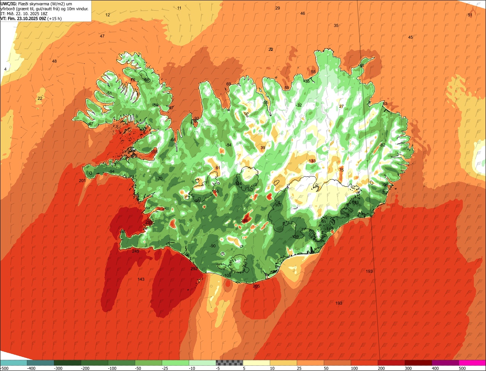The image size is (486, 371).
Task: Click the map value -70 in the west
Action: [159, 179]
